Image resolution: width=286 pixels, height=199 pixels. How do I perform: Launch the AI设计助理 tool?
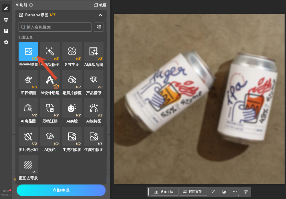[50, 80]
